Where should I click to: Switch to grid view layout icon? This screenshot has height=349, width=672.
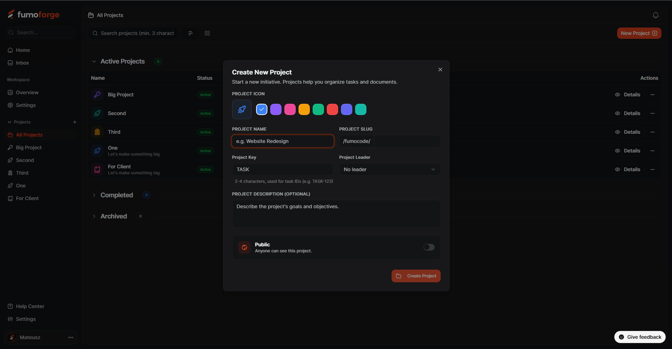tap(207, 33)
